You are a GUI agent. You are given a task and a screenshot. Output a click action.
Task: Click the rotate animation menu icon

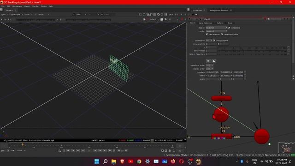coord(245,76)
